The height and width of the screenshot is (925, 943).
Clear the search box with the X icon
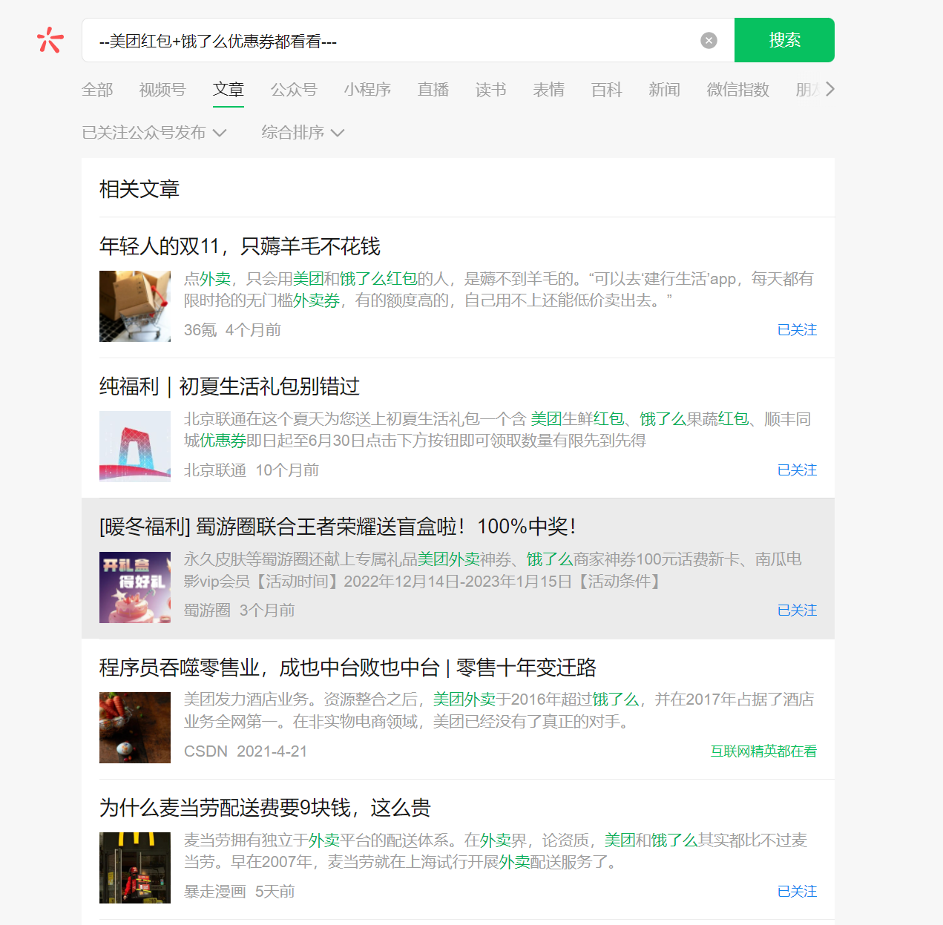tap(709, 40)
